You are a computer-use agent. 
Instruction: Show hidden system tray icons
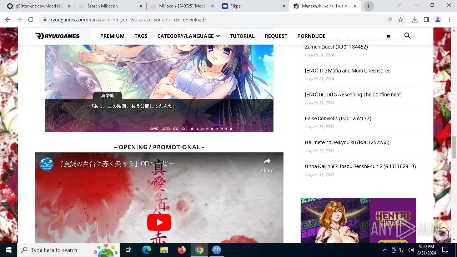pyautogui.click(x=385, y=250)
